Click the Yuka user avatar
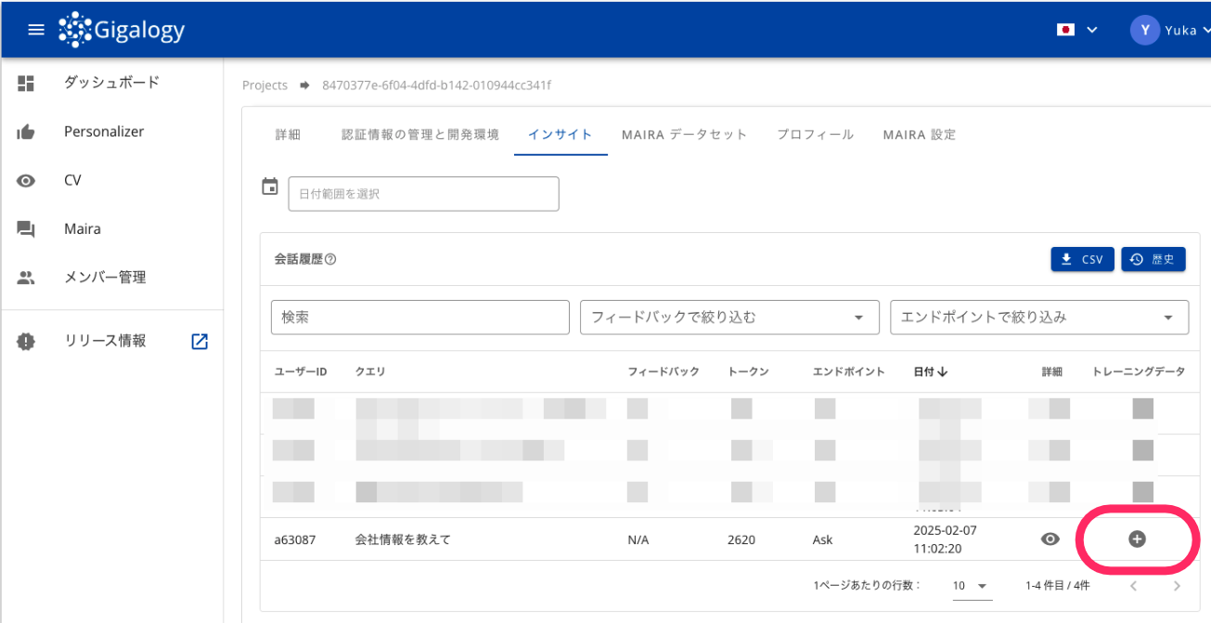 (1145, 30)
